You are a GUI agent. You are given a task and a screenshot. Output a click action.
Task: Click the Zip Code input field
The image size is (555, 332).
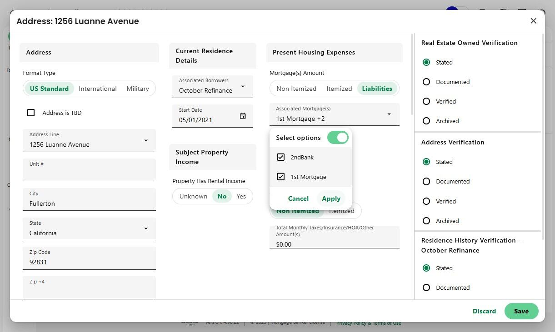89,262
